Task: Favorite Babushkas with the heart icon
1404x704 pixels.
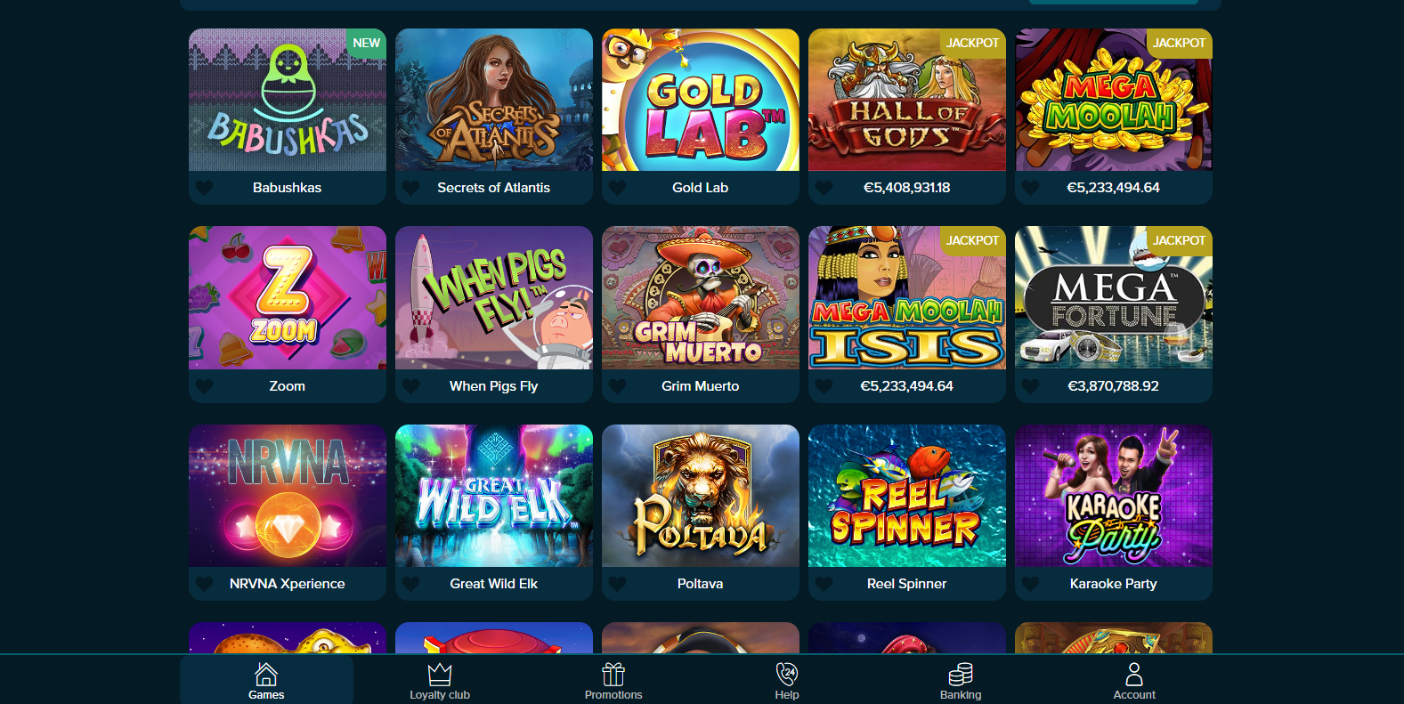Action: pyautogui.click(x=204, y=188)
